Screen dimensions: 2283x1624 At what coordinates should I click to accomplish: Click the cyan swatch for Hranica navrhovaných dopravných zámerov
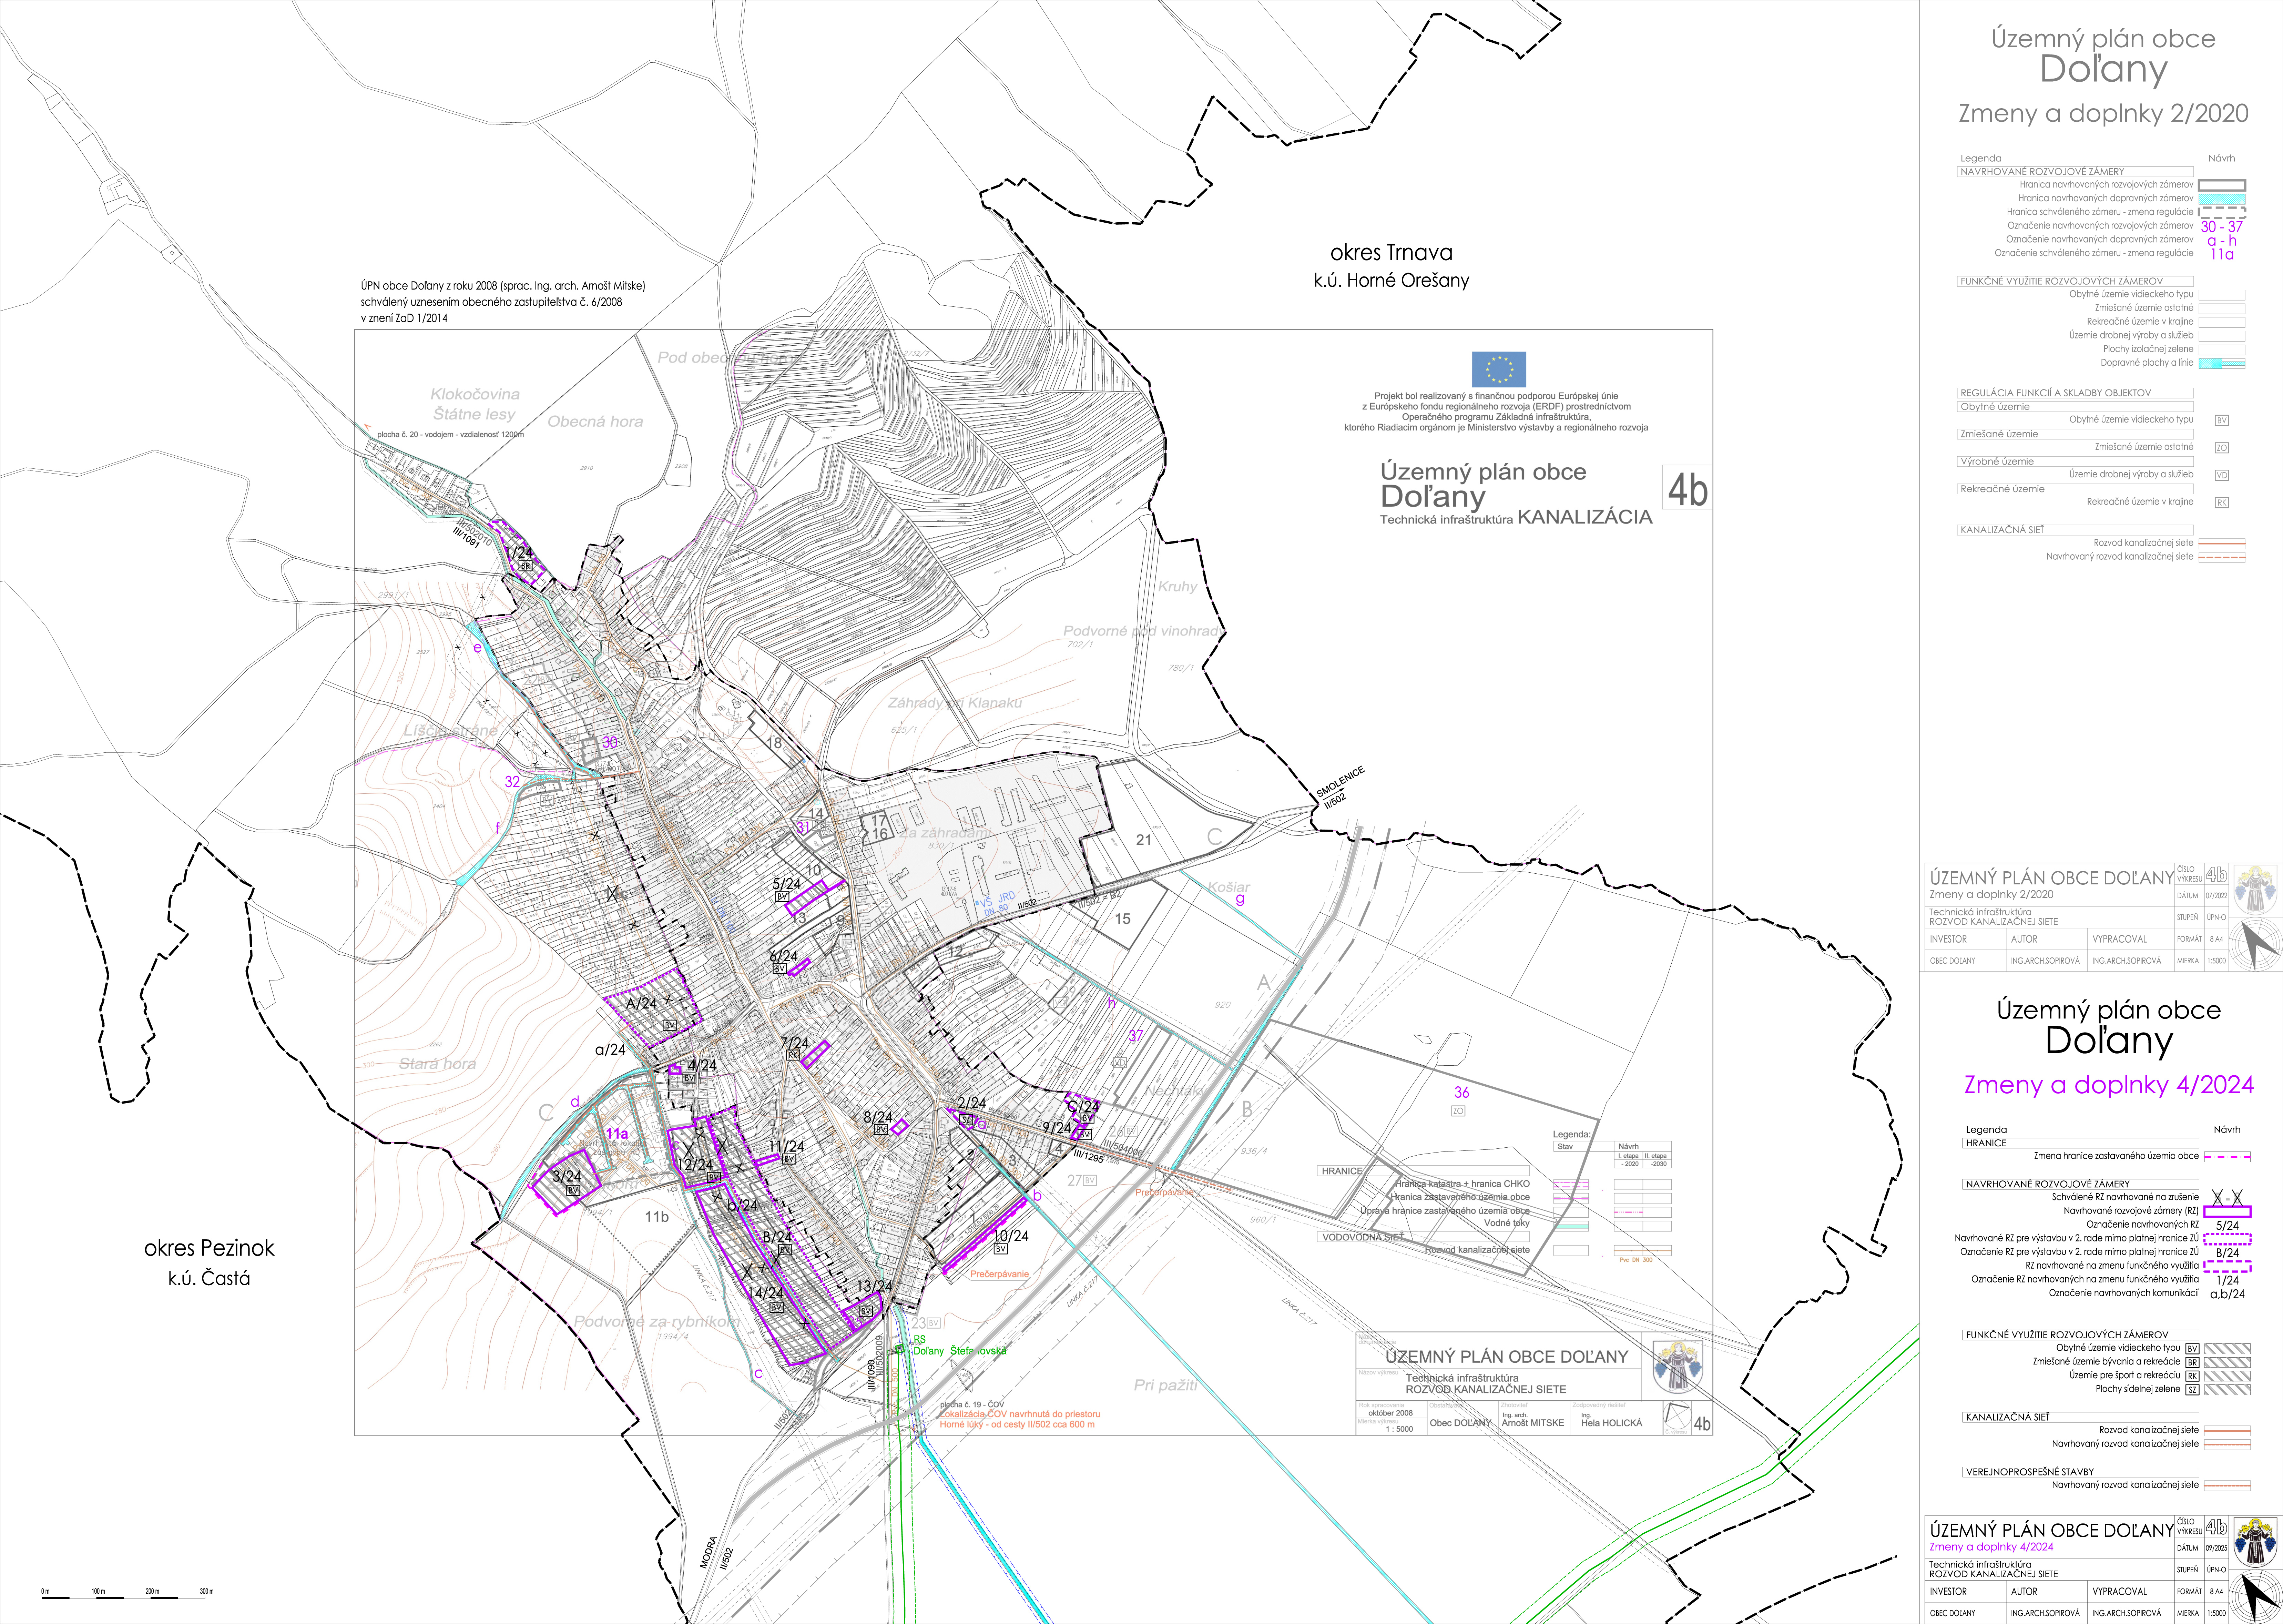2222,199
